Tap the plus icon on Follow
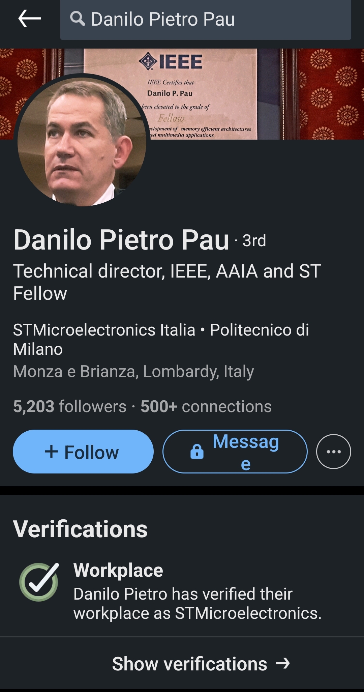Screen dimensions: 364x692 52,451
